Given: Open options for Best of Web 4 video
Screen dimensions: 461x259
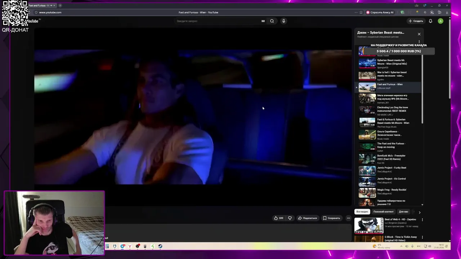Looking at the screenshot, I should [422, 219].
